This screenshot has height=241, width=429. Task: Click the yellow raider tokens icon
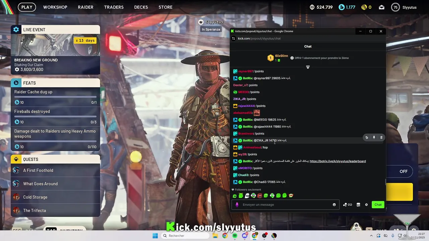[364, 7]
